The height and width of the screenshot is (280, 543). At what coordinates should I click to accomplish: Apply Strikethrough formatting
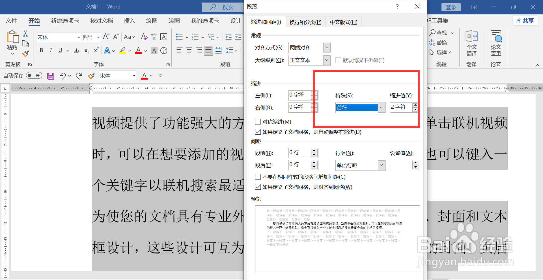(x=76, y=51)
